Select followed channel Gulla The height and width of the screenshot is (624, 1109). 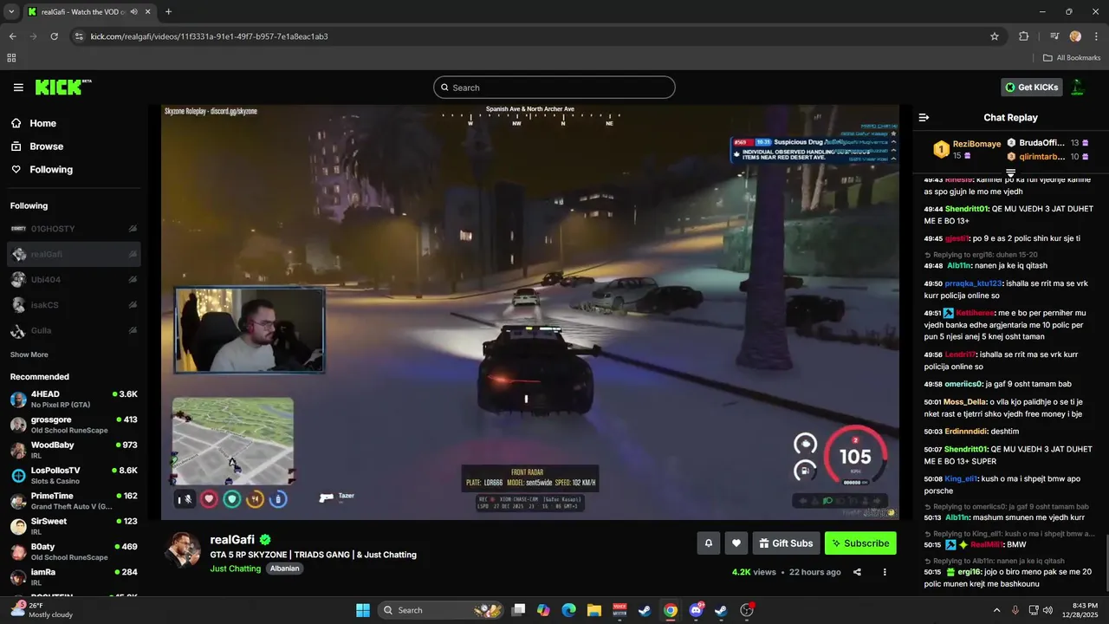tap(74, 330)
